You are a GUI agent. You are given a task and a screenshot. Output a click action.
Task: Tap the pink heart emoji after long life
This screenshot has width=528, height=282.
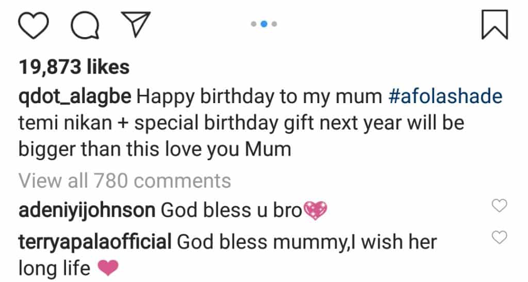(x=108, y=268)
